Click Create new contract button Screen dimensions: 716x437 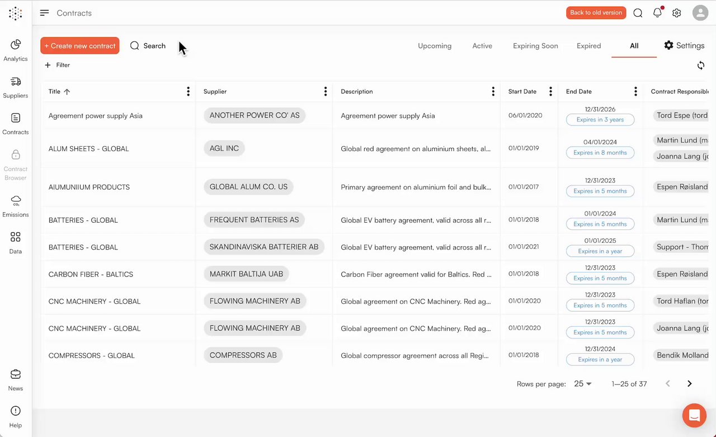coord(79,46)
